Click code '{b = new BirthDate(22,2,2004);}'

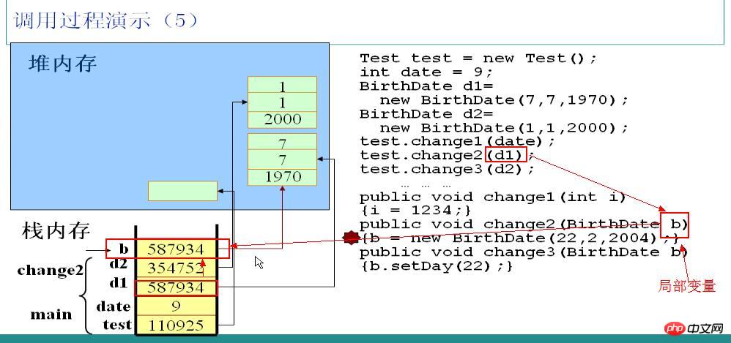coord(520,238)
